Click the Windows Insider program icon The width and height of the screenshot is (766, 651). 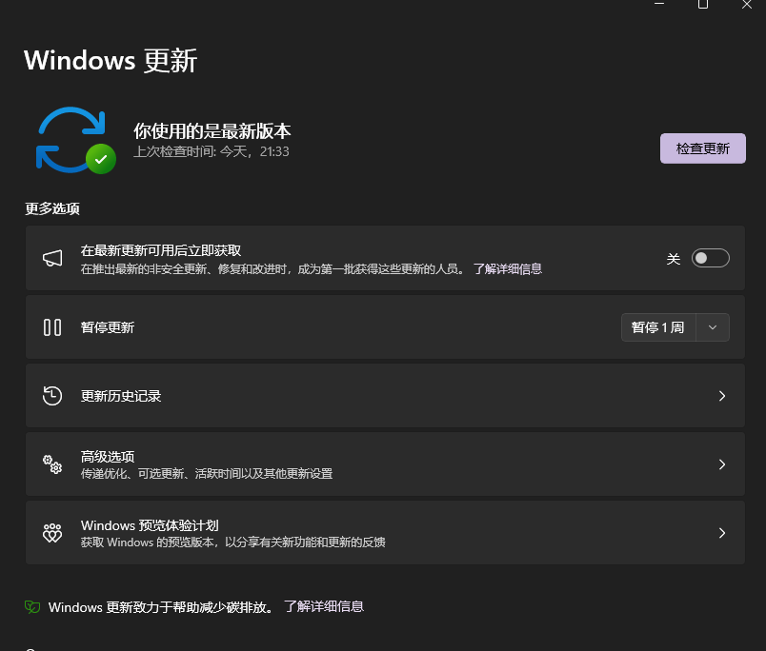point(52,533)
